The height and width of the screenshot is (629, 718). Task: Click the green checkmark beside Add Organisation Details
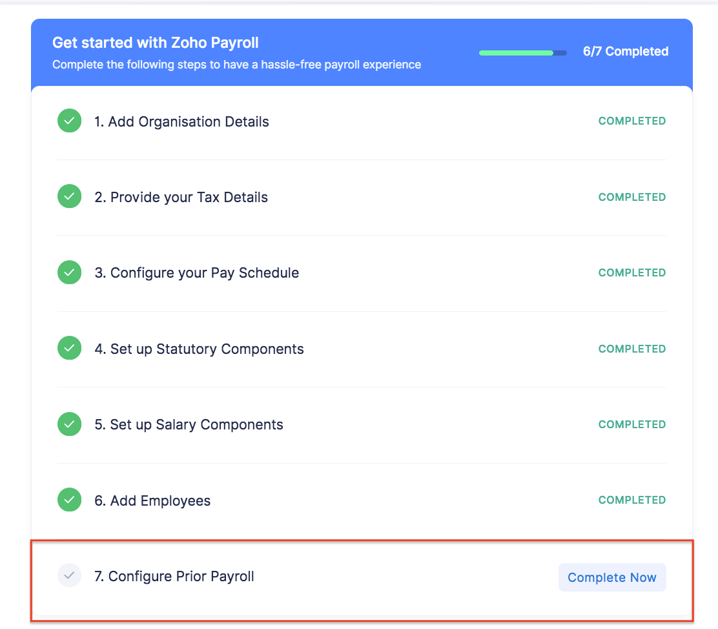point(69,121)
